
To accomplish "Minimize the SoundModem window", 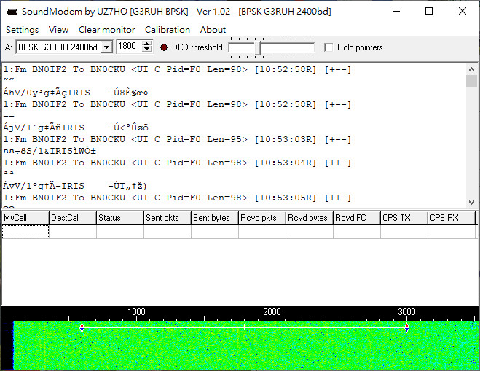I will tap(396, 12).
